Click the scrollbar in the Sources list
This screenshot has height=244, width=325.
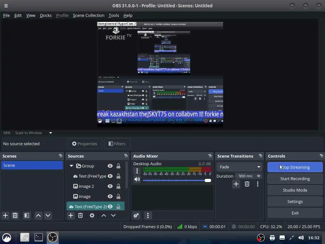click(x=127, y=175)
